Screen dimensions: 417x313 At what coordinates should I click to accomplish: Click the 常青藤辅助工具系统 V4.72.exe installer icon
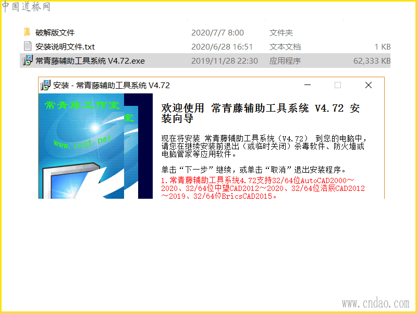coord(28,61)
